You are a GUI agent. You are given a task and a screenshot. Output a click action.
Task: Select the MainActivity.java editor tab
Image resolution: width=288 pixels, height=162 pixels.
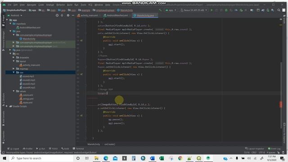click(x=145, y=15)
